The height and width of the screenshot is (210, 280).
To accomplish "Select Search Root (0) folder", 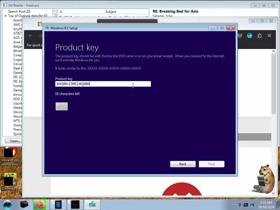I will coord(19,11).
